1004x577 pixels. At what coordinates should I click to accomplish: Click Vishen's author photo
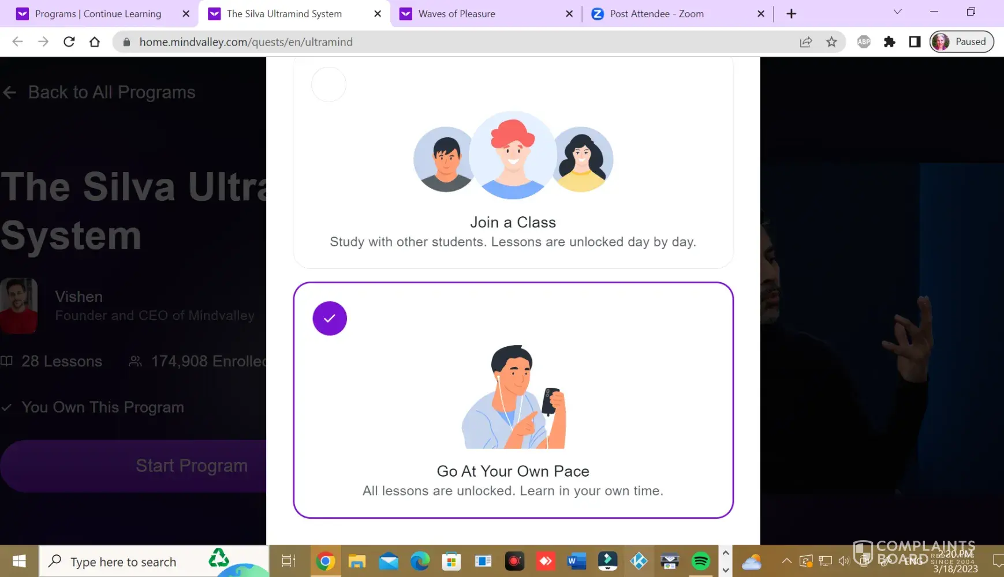pyautogui.click(x=18, y=306)
